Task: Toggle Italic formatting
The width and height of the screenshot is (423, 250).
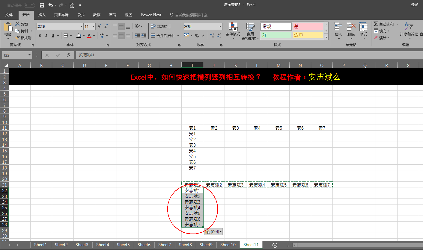Action: (x=46, y=36)
